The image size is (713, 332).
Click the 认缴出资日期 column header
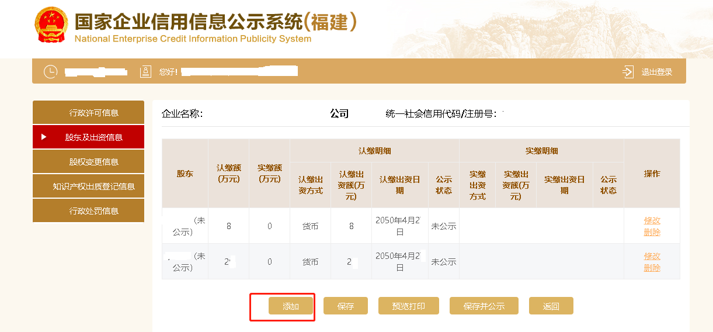pyautogui.click(x=400, y=185)
